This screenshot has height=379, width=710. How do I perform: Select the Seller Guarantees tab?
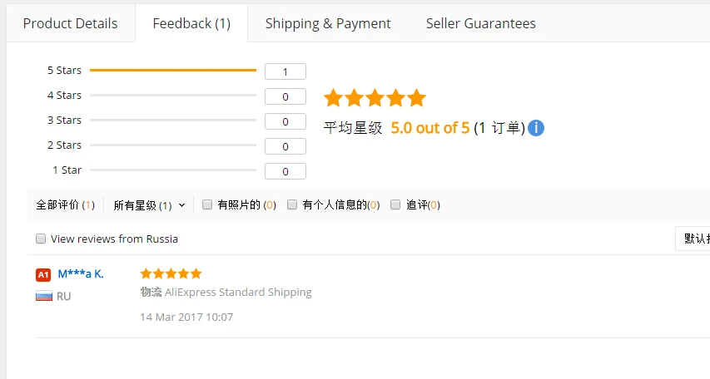click(480, 23)
